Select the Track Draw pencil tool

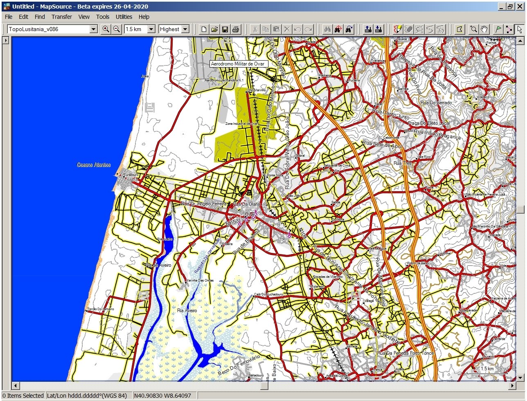398,29
